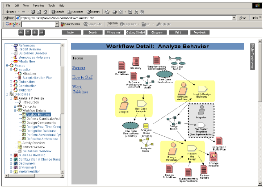Click the down arrow navigation button

click(35, 32)
